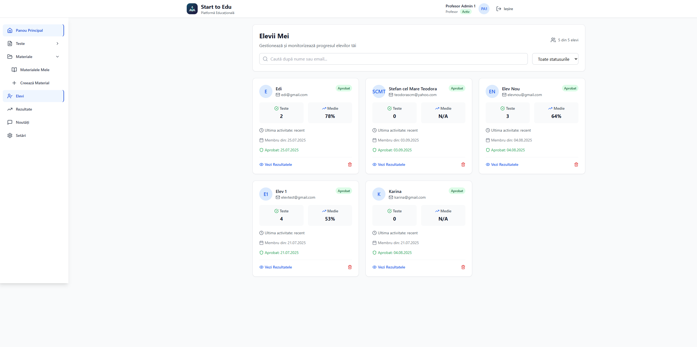Remove Elev Nou using trash icon

576,164
